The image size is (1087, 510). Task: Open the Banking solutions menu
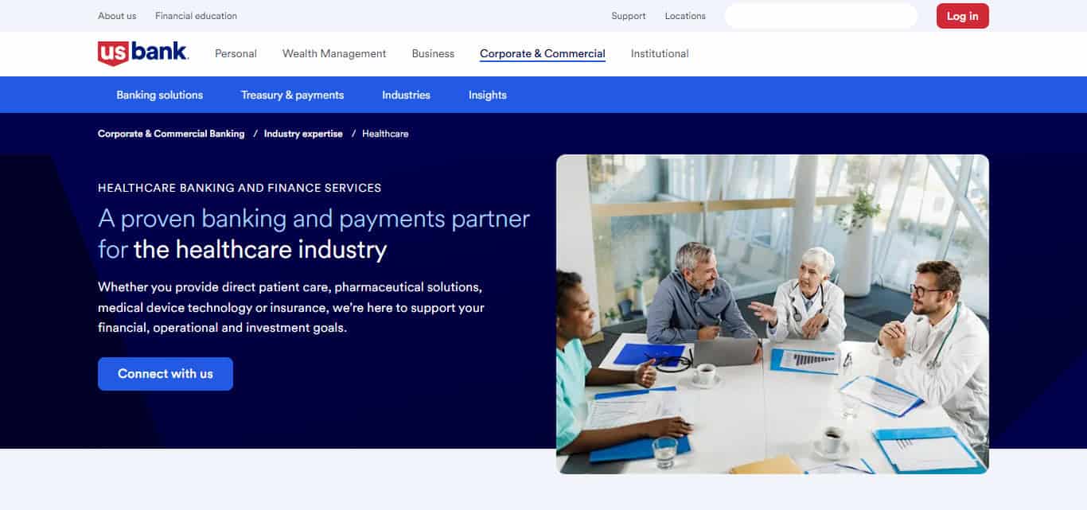click(x=160, y=95)
